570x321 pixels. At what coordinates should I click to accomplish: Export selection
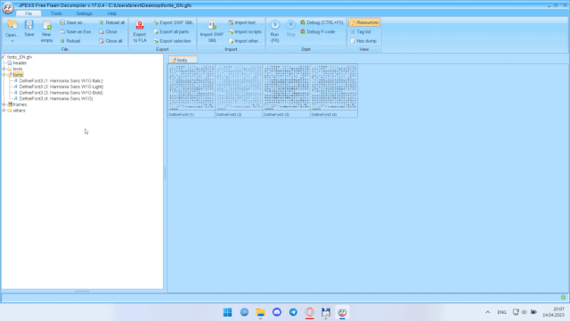pyautogui.click(x=172, y=41)
